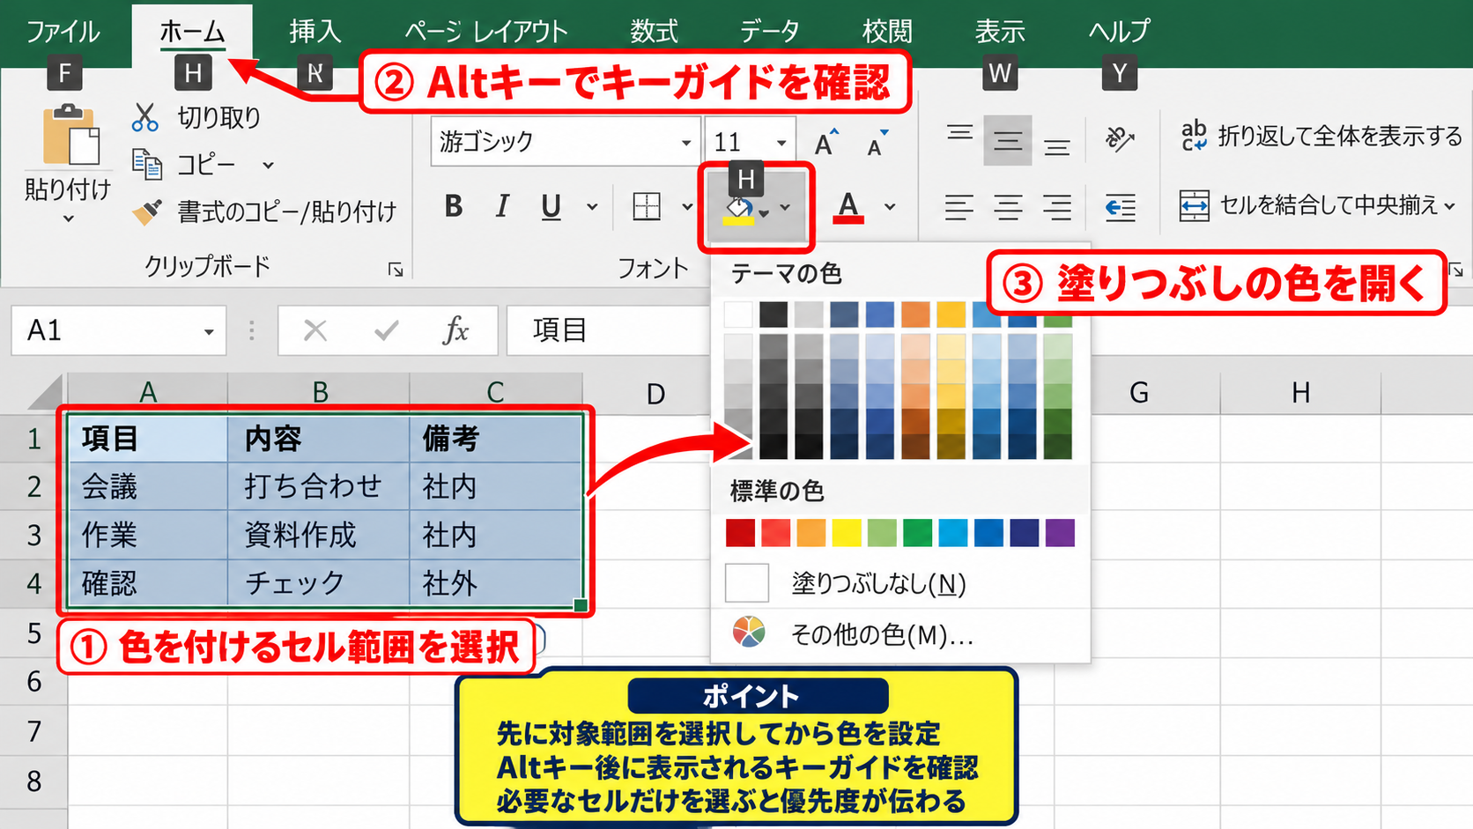This screenshot has width=1473, height=829.
Task: Click the red font color A icon
Action: [x=848, y=208]
